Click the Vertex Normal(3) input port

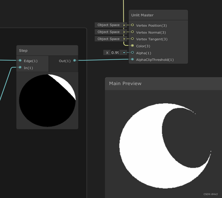pos(132,32)
